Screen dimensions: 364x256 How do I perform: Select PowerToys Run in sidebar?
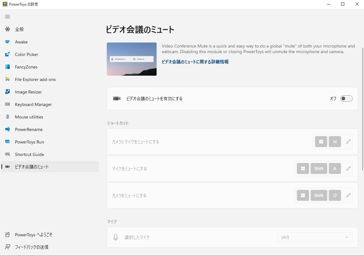[x=50, y=142]
